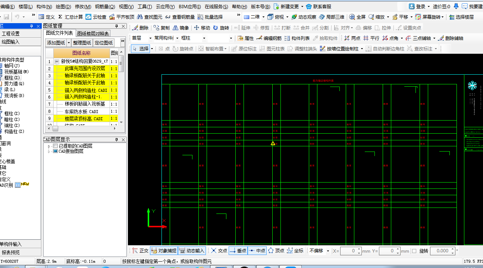This screenshot has width=483, height=268.
Task: Select the 移动 move tool
Action: [x=202, y=28]
